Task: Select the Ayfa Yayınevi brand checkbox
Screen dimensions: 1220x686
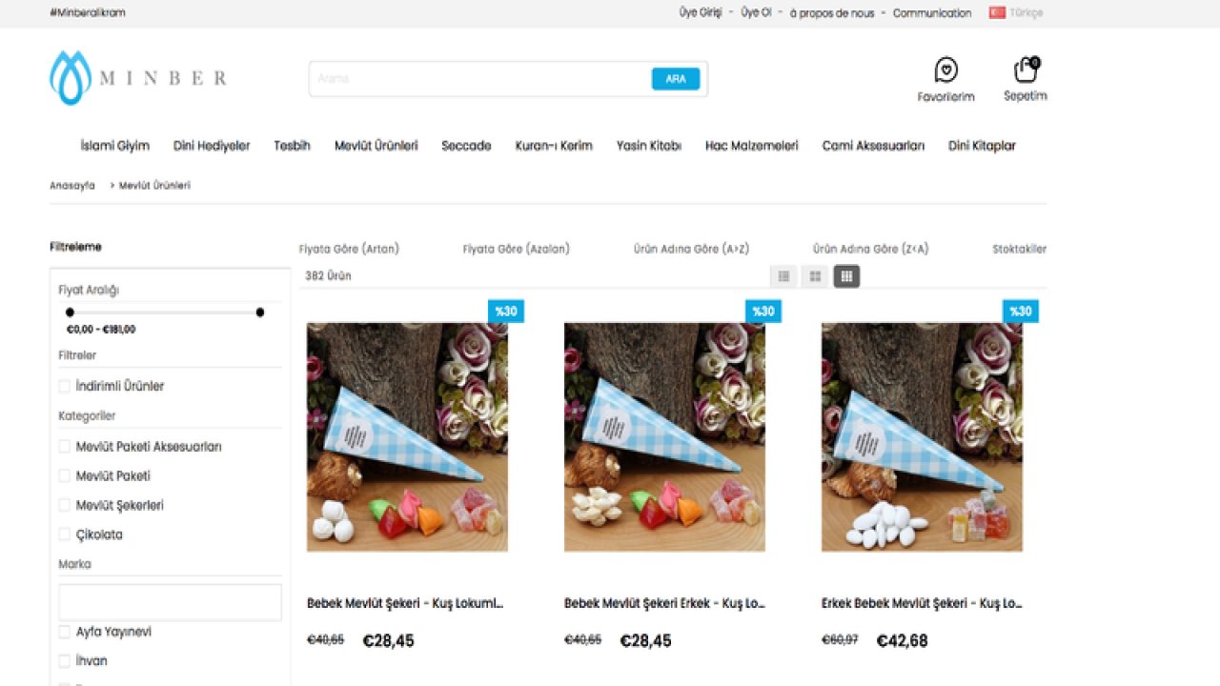Action: point(65,632)
